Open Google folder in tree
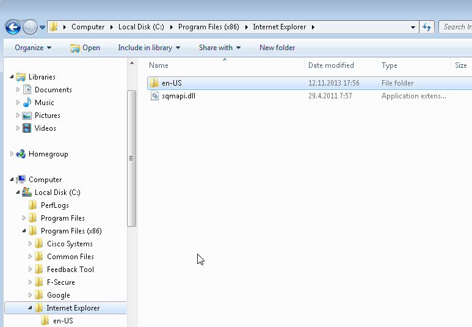 tap(59, 295)
